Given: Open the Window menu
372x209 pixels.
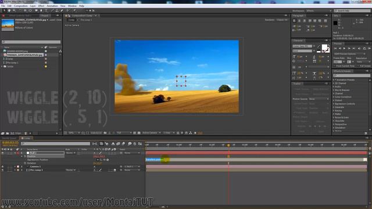Looking at the screenshot, I should pyautogui.click(x=72, y=6).
